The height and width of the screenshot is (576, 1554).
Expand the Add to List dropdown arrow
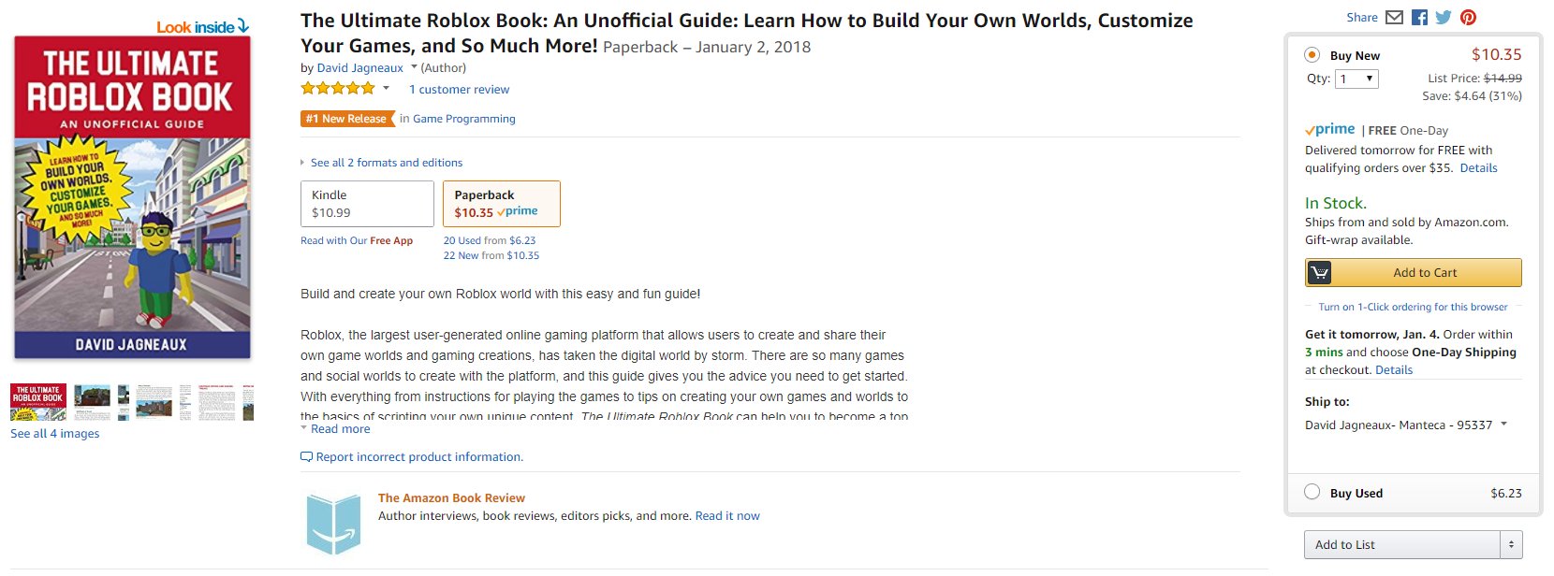tap(1510, 544)
